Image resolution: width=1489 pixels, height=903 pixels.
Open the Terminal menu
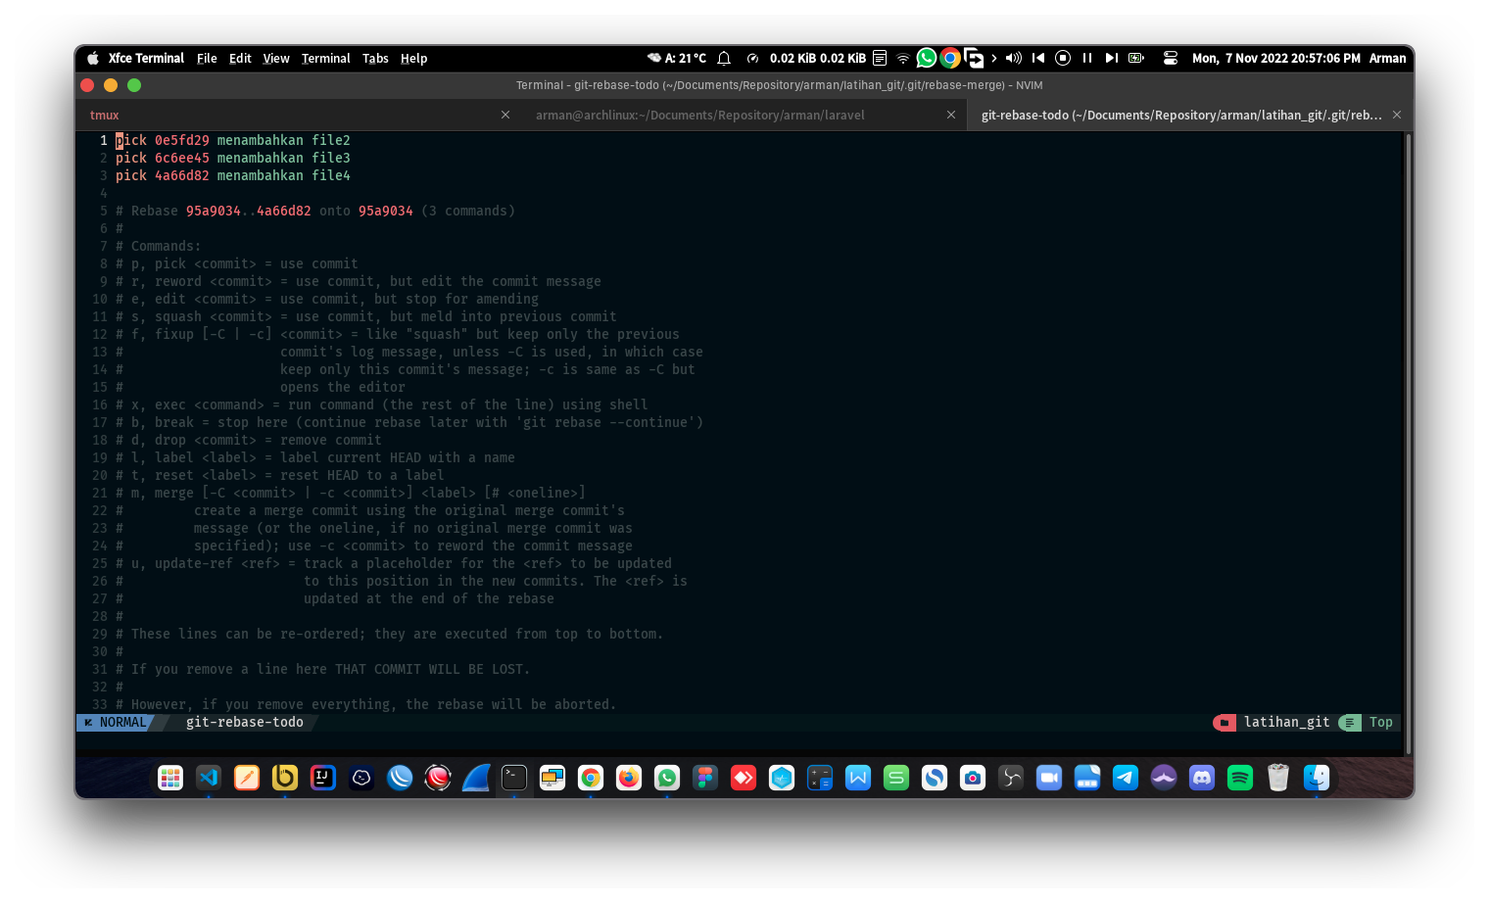pyautogui.click(x=325, y=58)
